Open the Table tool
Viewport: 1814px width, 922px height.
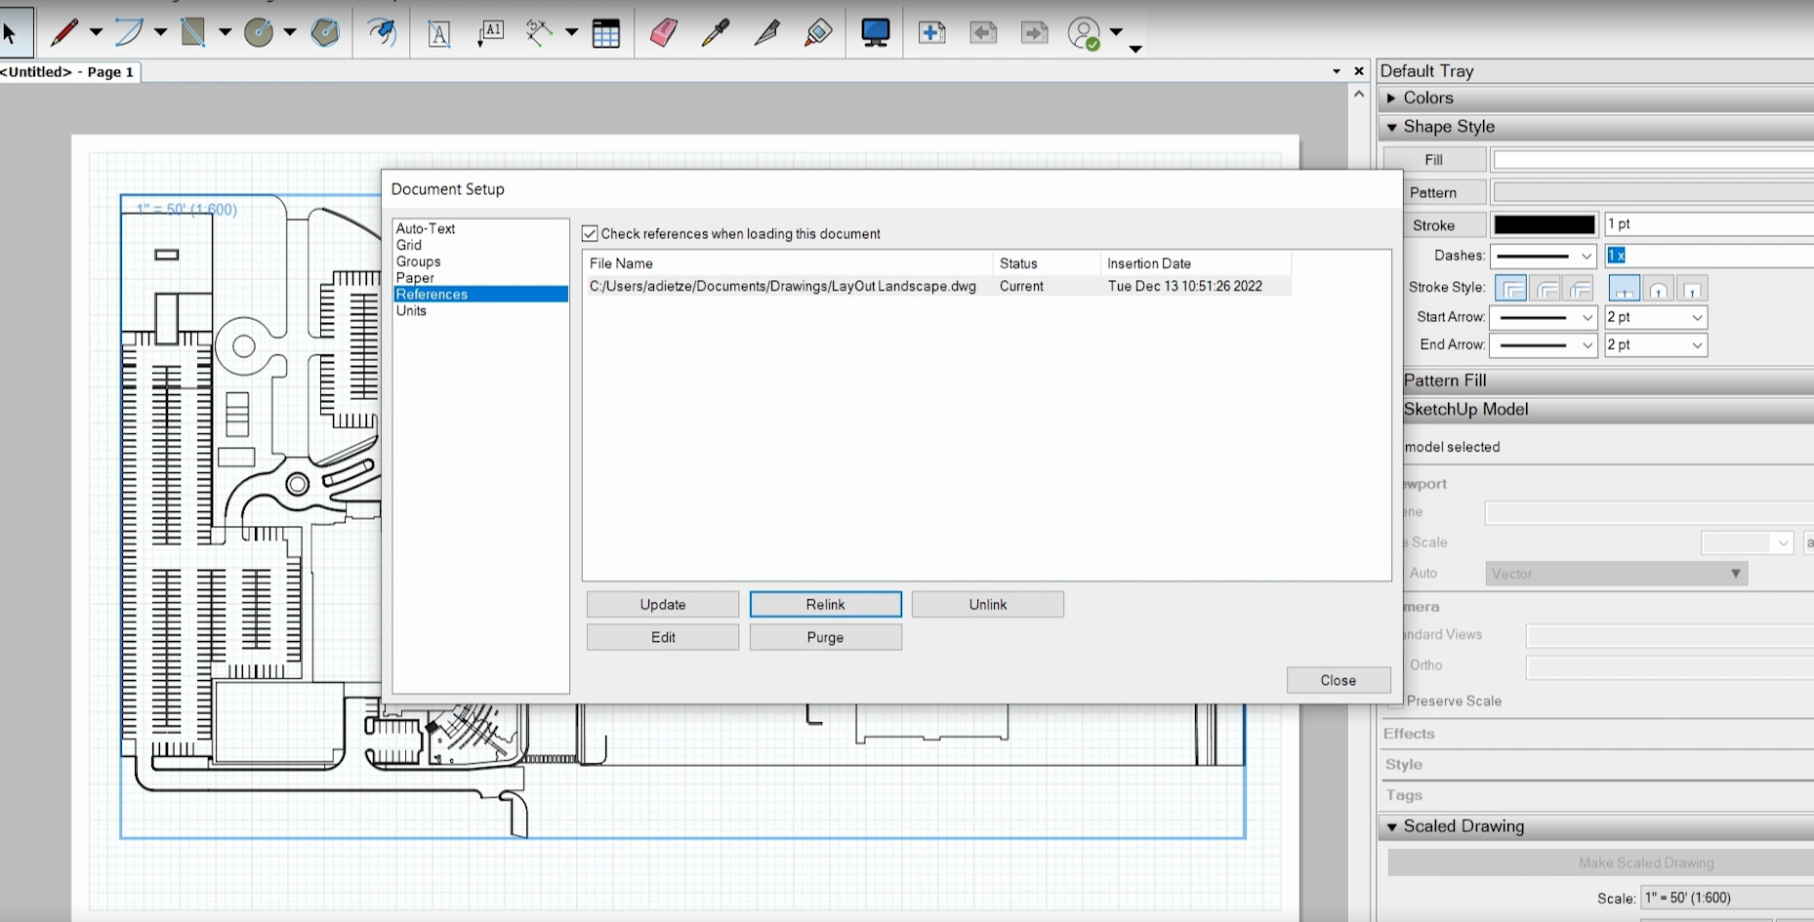[606, 32]
